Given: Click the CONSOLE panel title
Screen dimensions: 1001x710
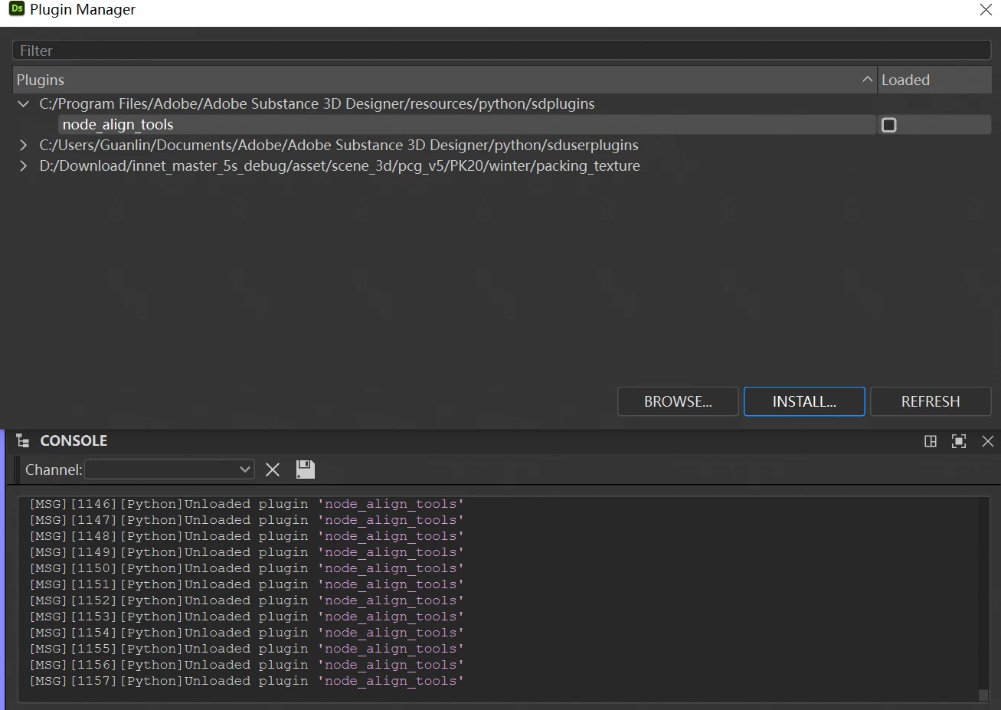Looking at the screenshot, I should click(74, 440).
